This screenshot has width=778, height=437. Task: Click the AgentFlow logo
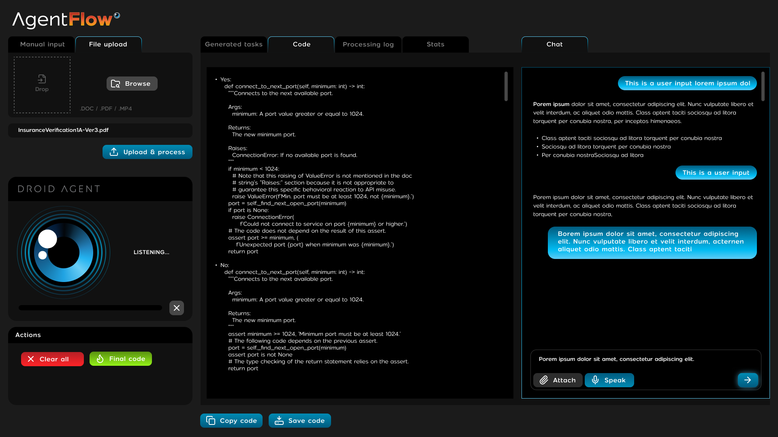tap(66, 20)
